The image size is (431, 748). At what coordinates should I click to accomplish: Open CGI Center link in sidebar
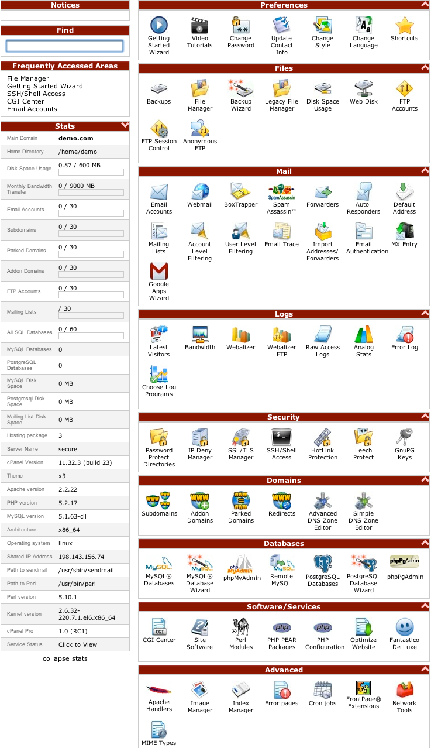tap(25, 101)
